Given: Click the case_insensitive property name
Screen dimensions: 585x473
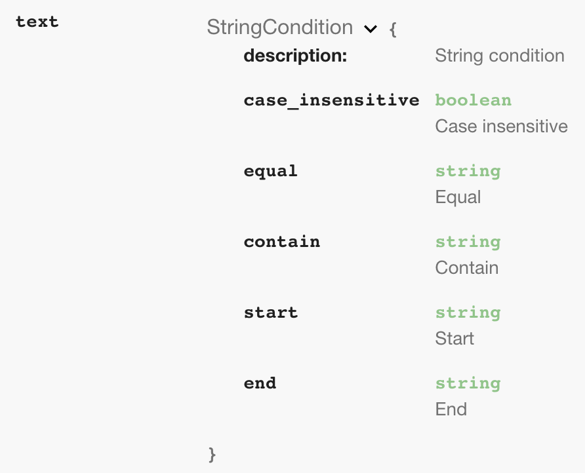Looking at the screenshot, I should 331,100.
